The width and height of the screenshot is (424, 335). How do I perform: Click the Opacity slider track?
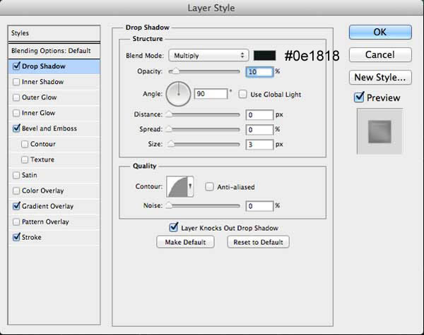204,71
